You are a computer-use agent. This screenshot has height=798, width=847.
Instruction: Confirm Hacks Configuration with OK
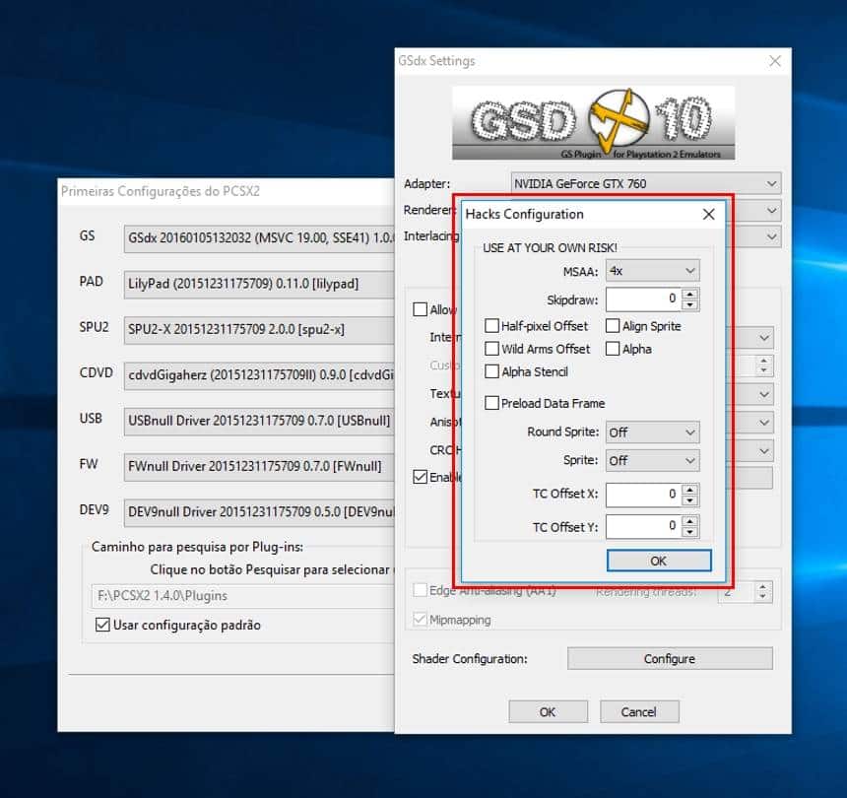(659, 561)
